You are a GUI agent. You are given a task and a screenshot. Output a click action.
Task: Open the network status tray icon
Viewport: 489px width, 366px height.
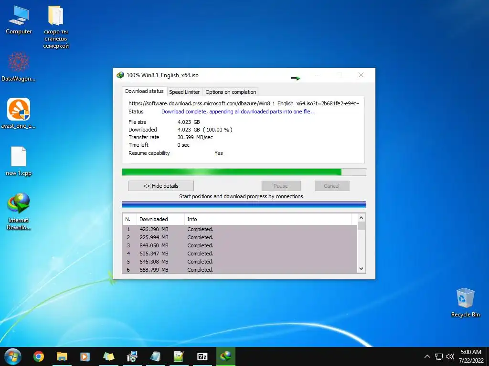(x=439, y=356)
